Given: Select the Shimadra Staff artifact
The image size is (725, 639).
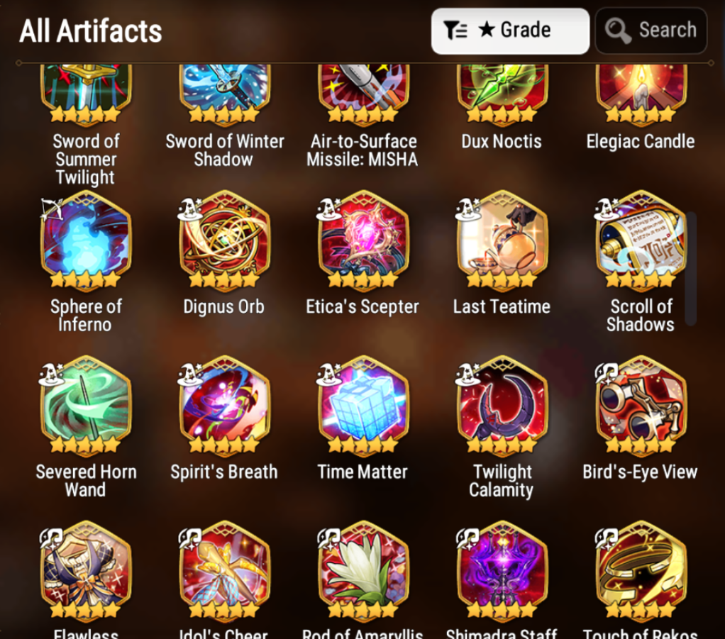Looking at the screenshot, I should click(502, 572).
